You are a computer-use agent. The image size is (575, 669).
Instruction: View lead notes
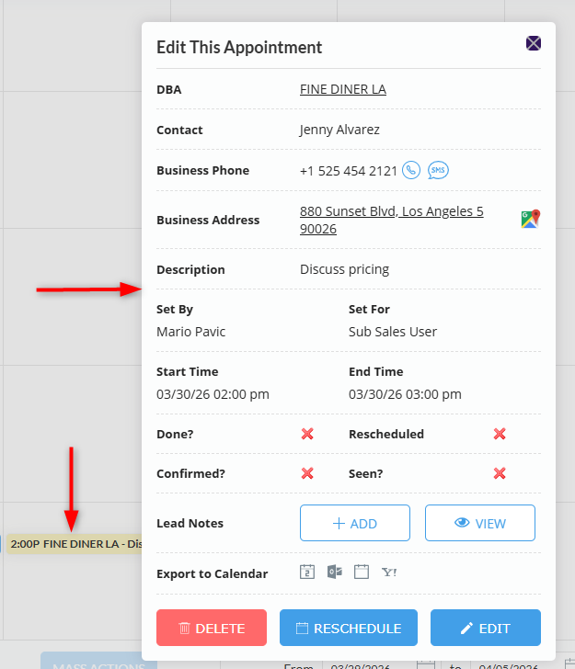point(479,523)
